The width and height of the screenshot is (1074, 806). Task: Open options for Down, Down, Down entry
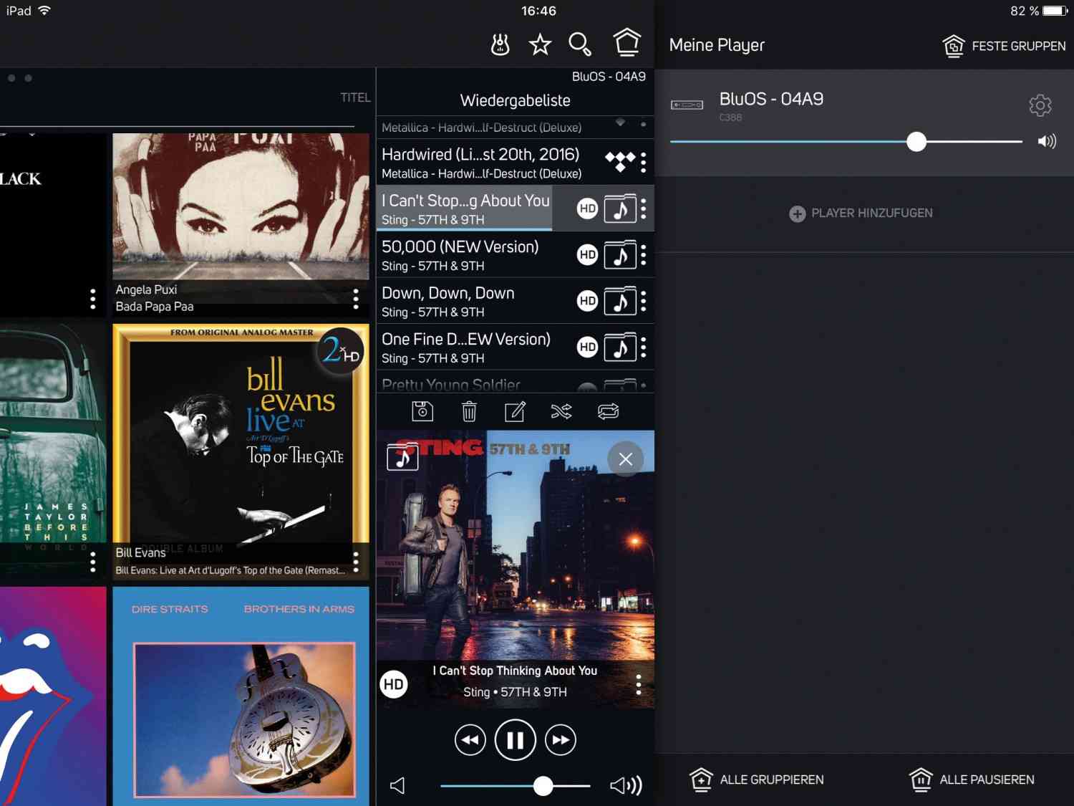643,301
